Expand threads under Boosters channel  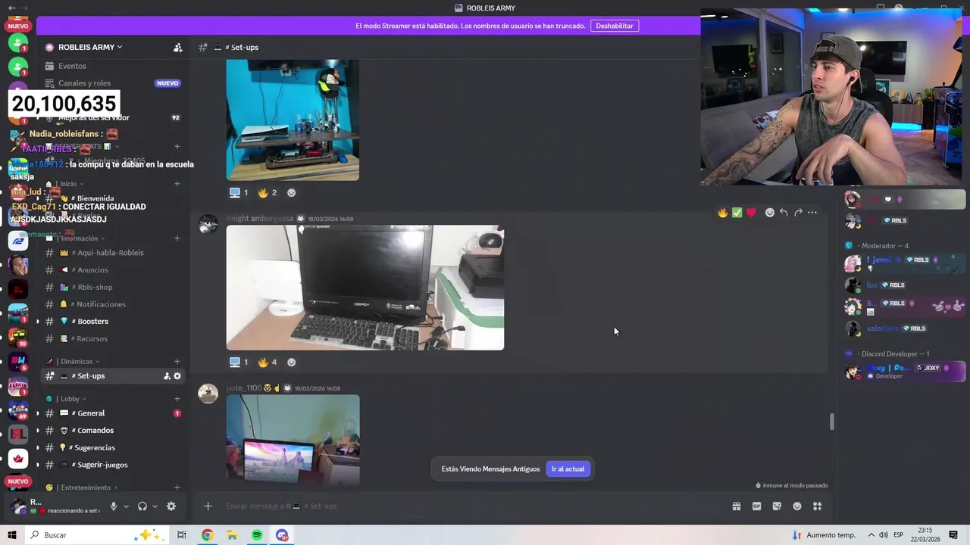point(37,322)
